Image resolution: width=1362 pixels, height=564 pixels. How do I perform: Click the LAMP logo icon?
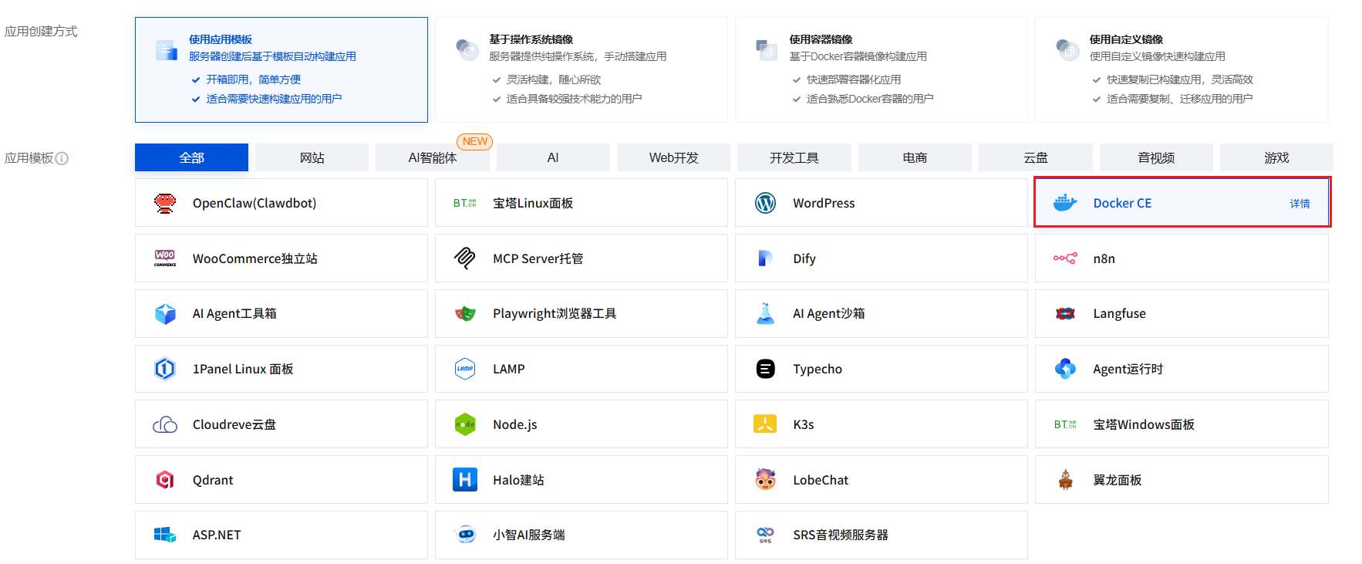[465, 369]
